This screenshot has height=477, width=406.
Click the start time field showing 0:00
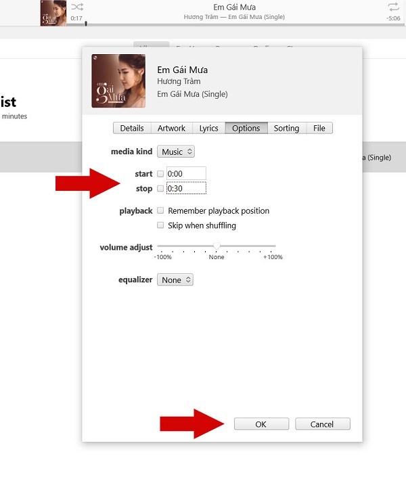coord(185,174)
